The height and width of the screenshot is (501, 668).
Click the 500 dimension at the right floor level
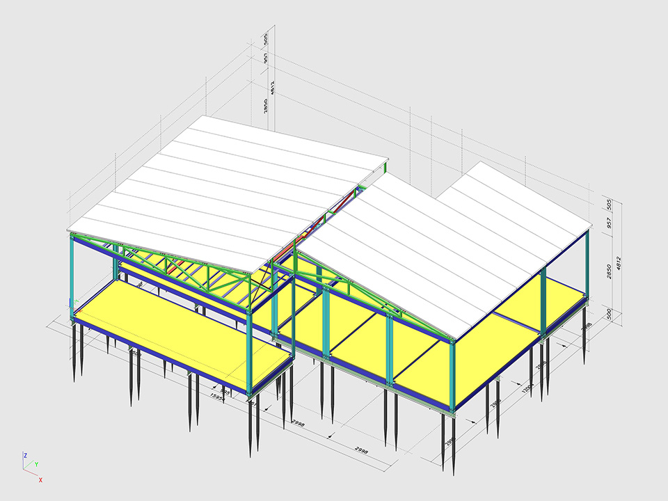coord(607,314)
